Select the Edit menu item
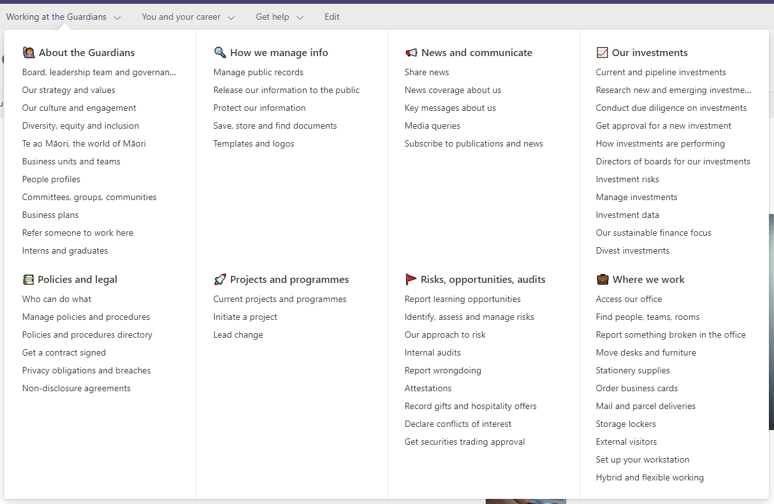This screenshot has height=504, width=774. (x=332, y=17)
